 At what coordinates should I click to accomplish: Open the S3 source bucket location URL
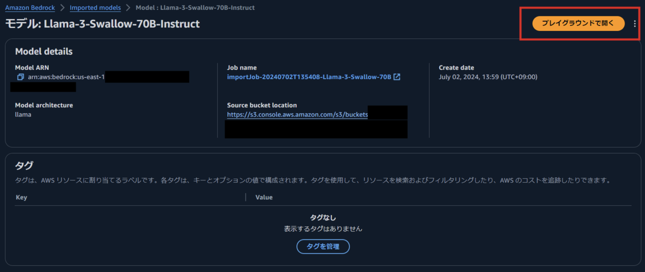(x=297, y=115)
